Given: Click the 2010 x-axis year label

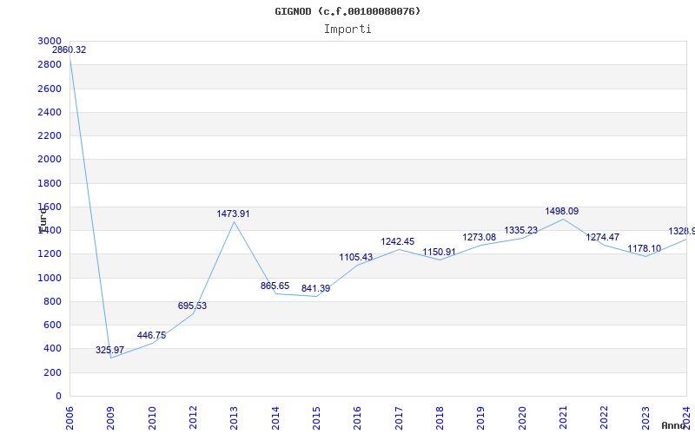Looking at the screenshot, I should pos(152,418).
